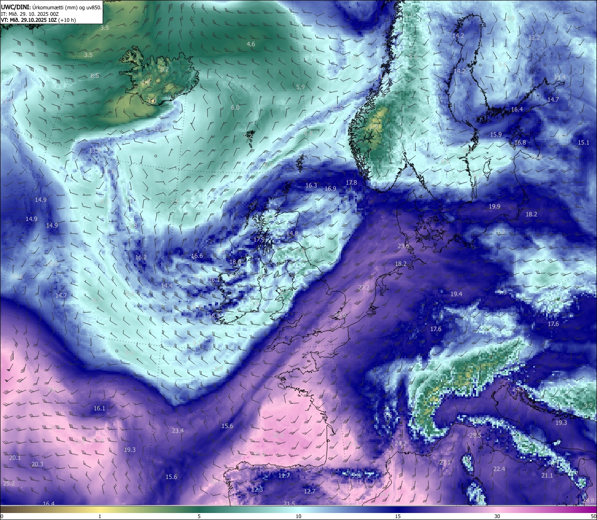This screenshot has height=520, width=597.
Task: Select the 23.6 value over Denmark
Action: point(403,246)
